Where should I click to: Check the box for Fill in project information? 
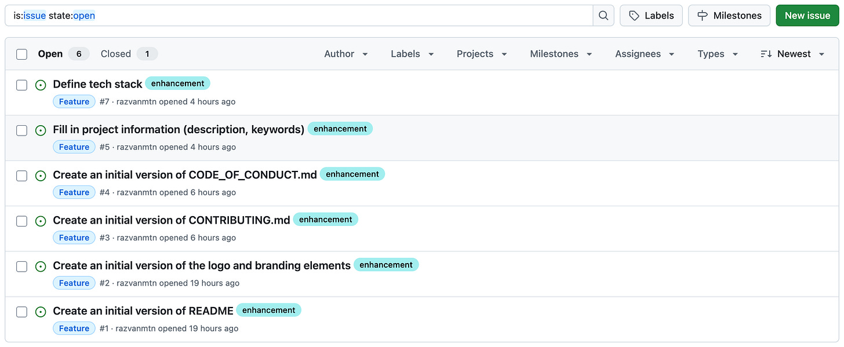[22, 130]
